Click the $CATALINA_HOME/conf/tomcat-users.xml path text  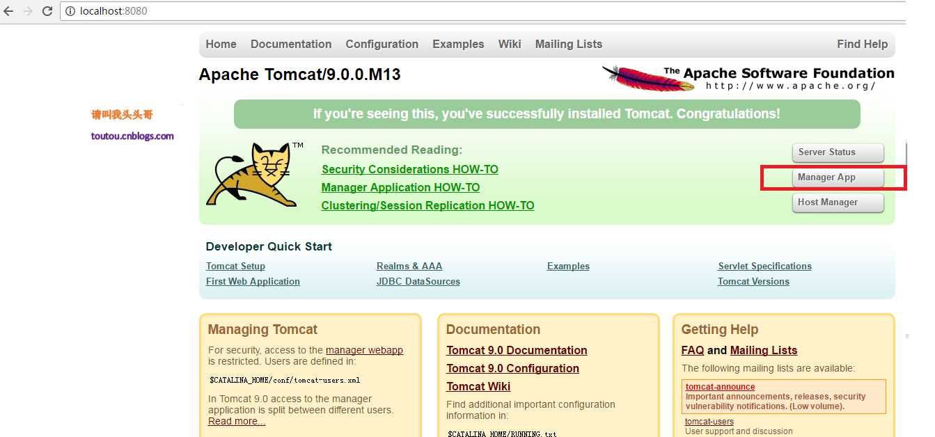point(285,381)
